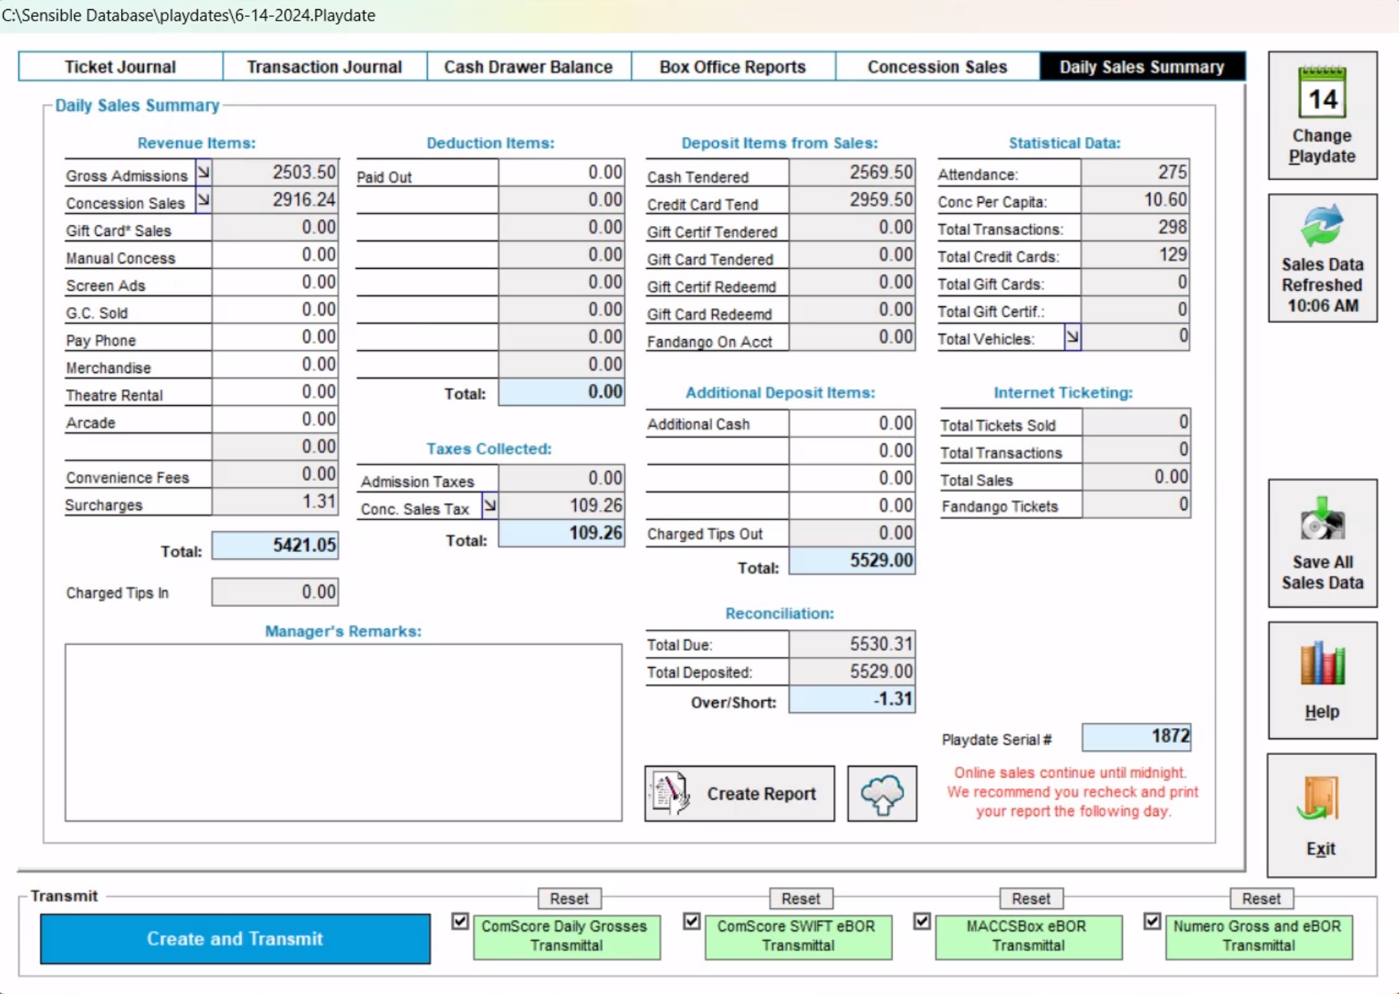Screen dimensions: 1399x994
Task: Reset the Numero Gross and eBOR transmittal
Action: click(1260, 898)
